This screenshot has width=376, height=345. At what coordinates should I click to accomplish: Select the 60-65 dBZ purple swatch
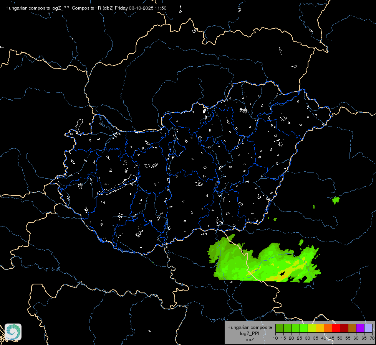[360, 328]
